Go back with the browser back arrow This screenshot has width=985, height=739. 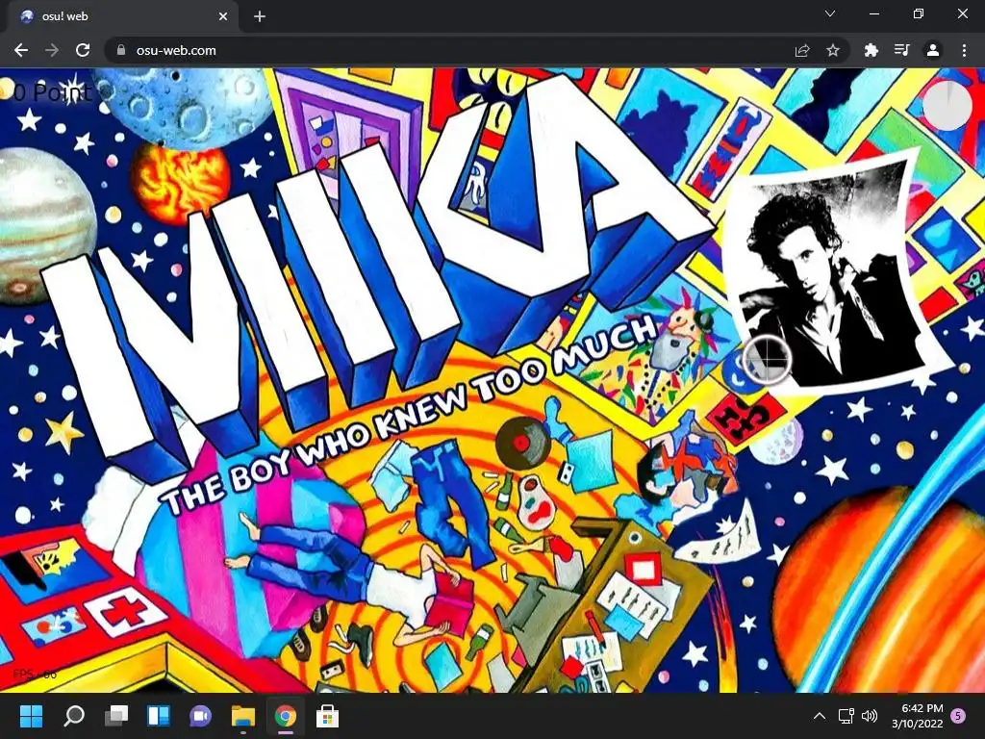pyautogui.click(x=21, y=50)
